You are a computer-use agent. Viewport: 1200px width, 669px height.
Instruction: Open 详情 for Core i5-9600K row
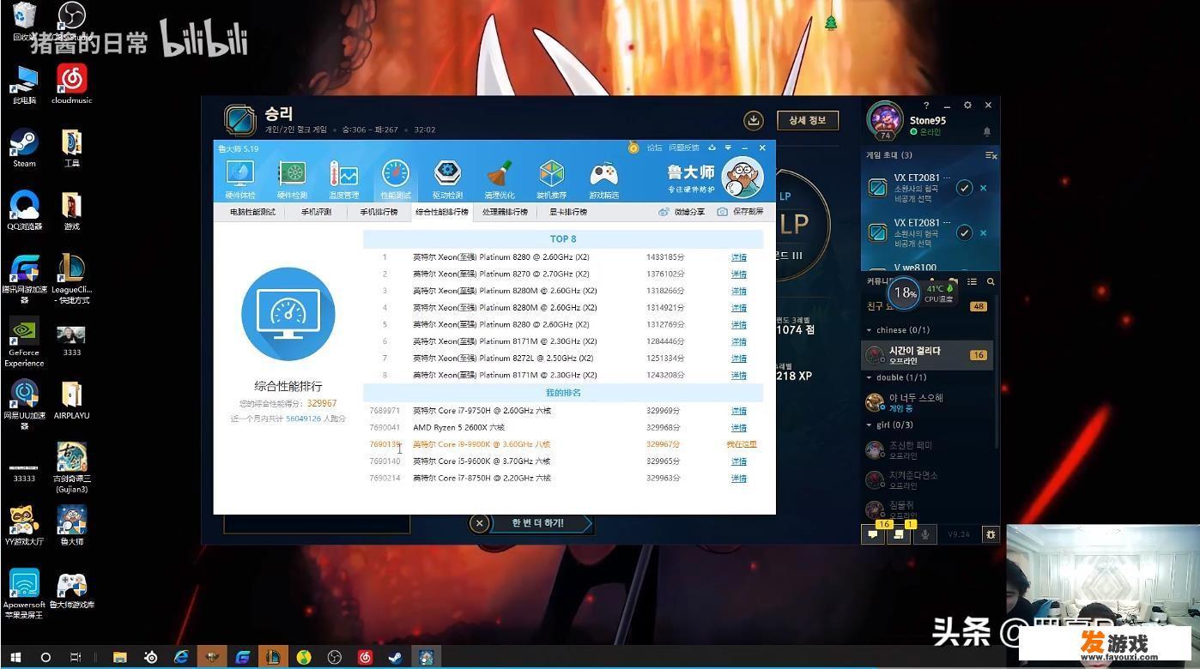[738, 461]
